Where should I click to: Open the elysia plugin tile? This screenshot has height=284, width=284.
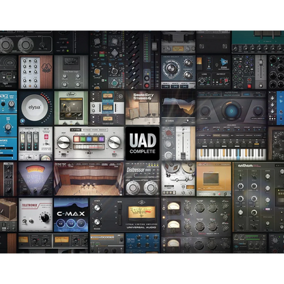point(35,108)
